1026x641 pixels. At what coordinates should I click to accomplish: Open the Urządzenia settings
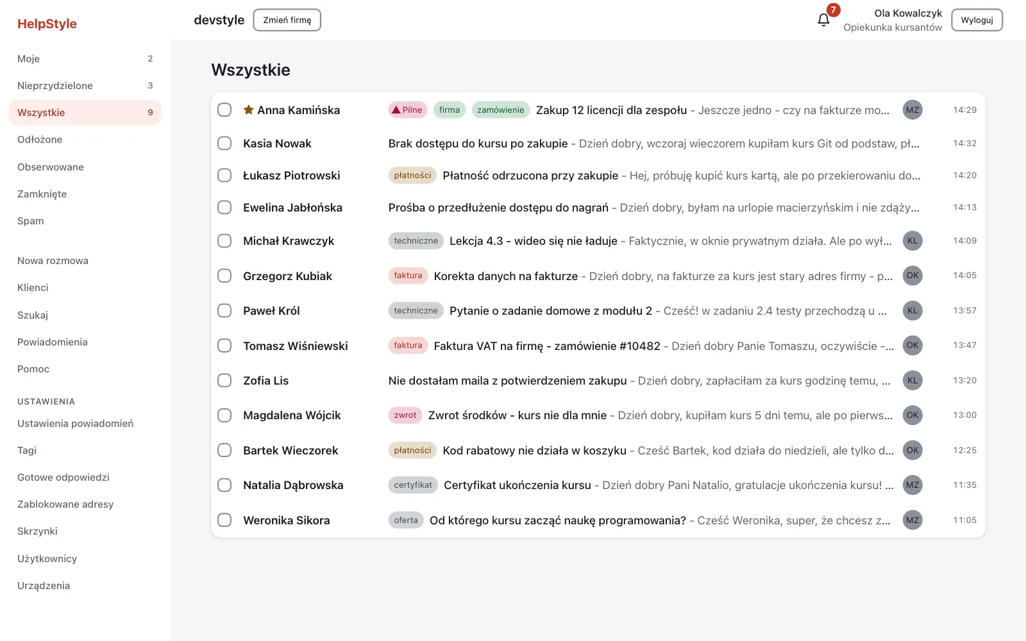[85, 585]
